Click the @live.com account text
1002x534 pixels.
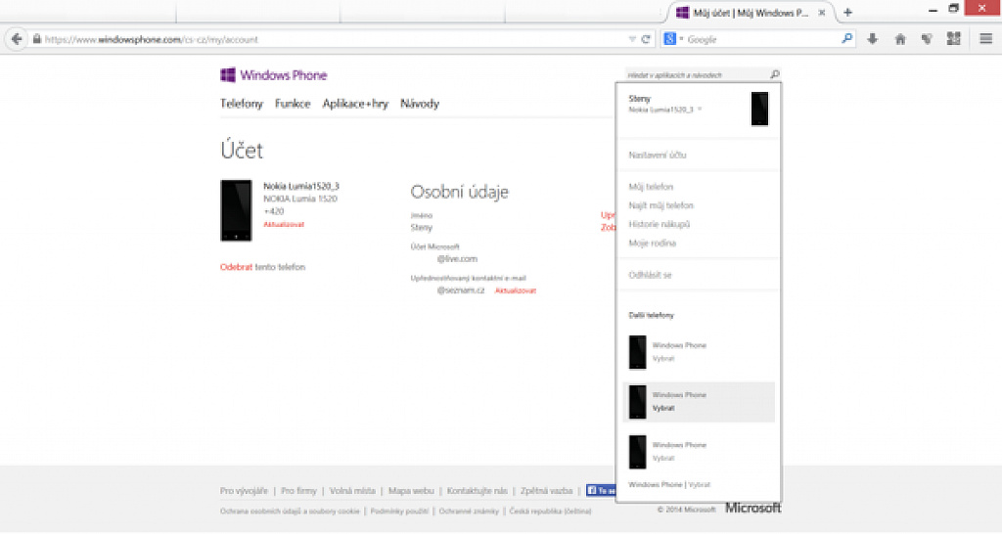point(458,259)
